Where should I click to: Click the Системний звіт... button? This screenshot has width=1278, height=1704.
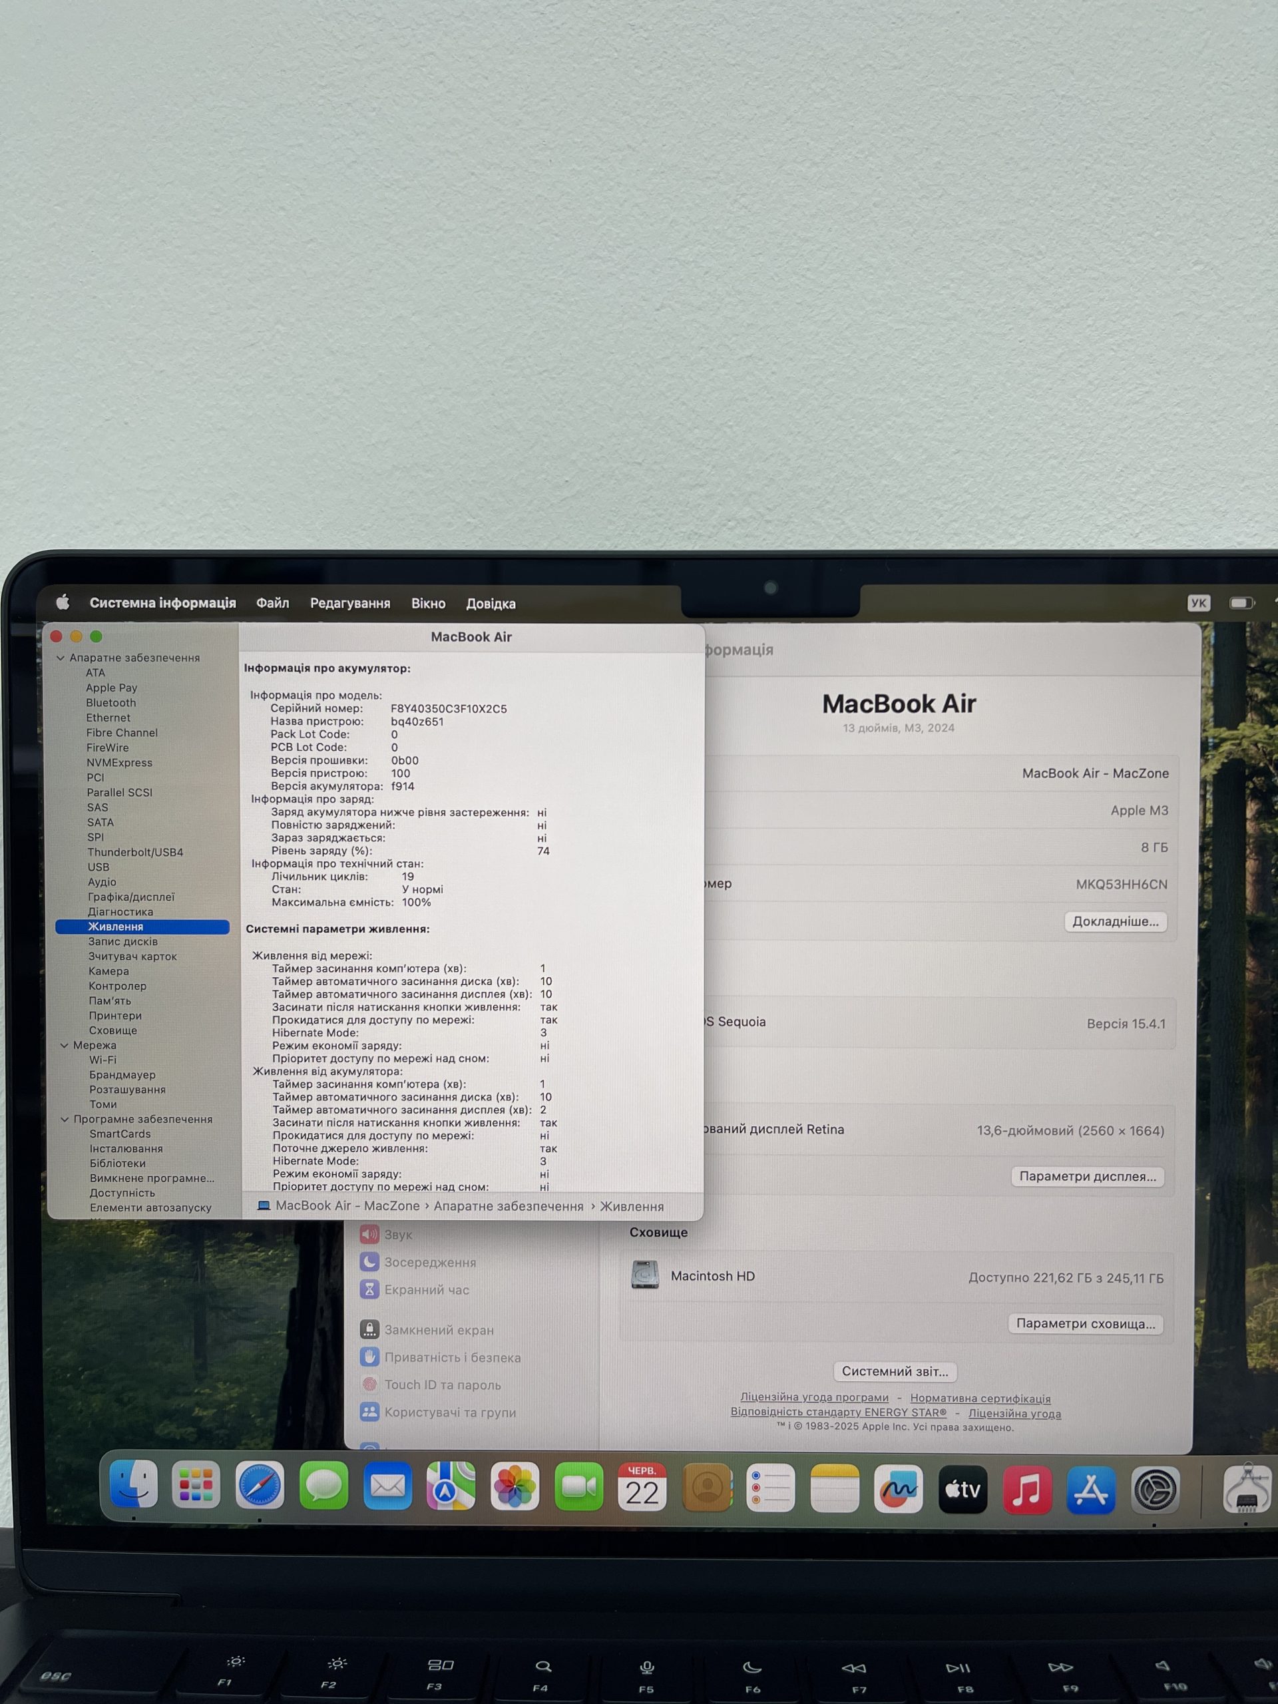point(895,1371)
